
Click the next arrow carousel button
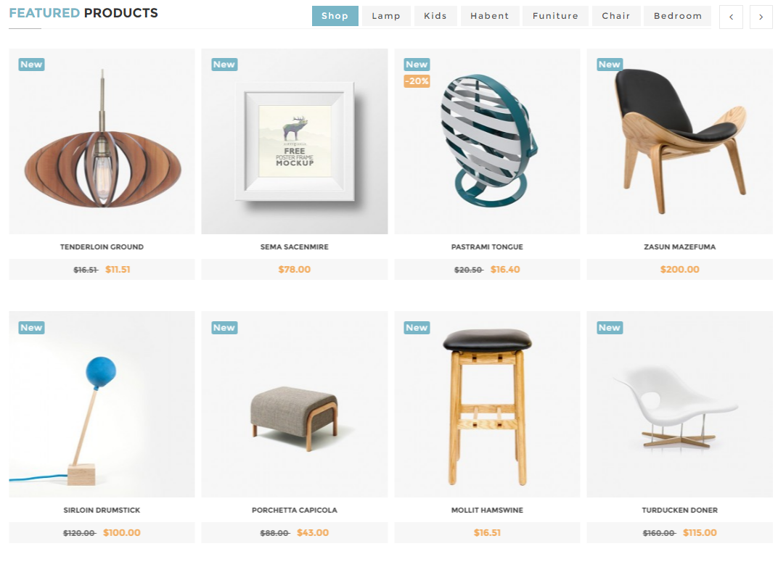(x=761, y=17)
